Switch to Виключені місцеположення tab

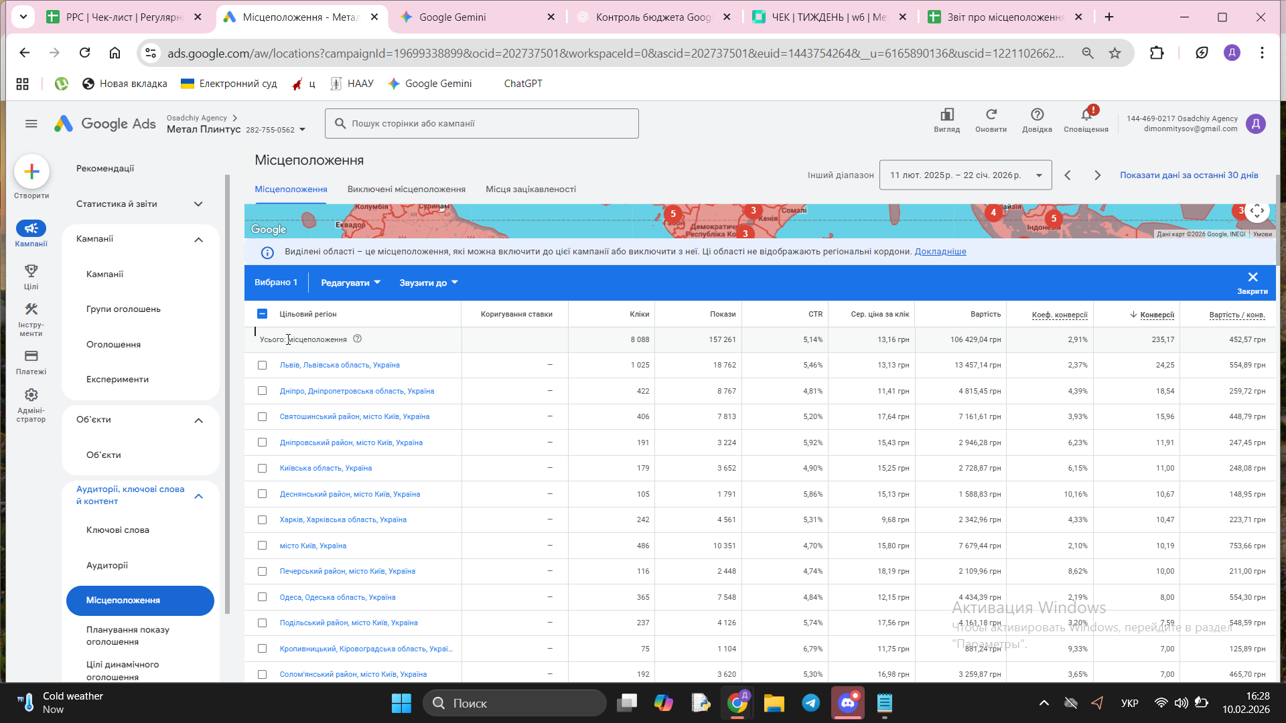pyautogui.click(x=406, y=189)
